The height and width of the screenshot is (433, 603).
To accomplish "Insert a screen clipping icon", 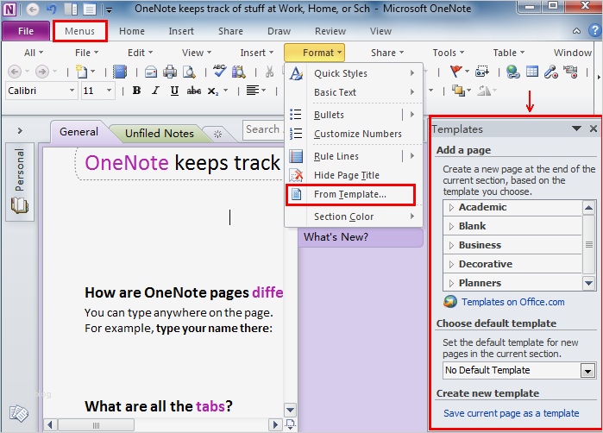I will coord(482,72).
